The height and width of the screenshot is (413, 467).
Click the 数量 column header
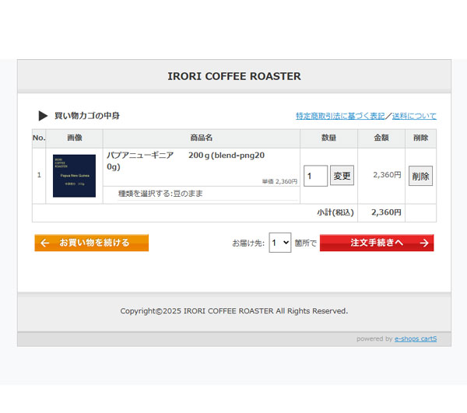point(328,138)
